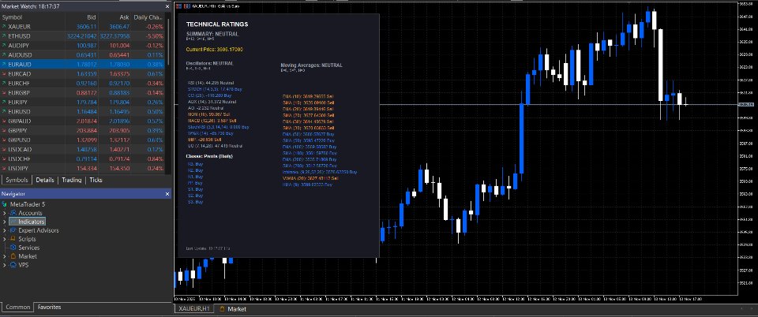Viewport: 758px width, 317px height.
Task: Switch to the Common tab in Navigator
Action: click(18, 307)
